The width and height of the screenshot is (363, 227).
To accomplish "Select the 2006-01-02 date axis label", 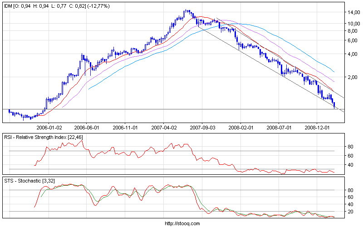I will [x=49, y=128].
